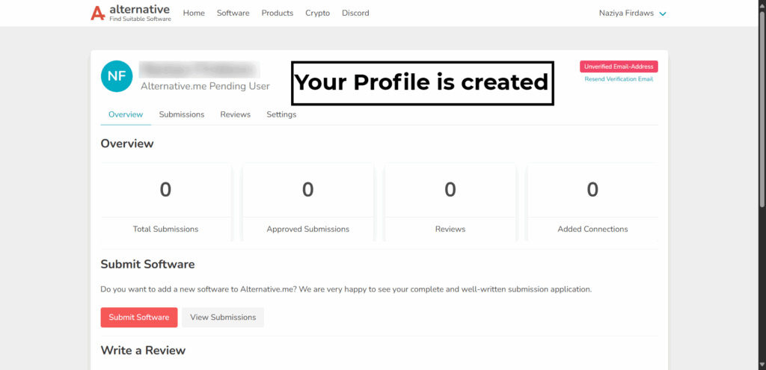Click the 'Find Suitable Software' tagline
Image resolution: width=766 pixels, height=370 pixels.
140,19
